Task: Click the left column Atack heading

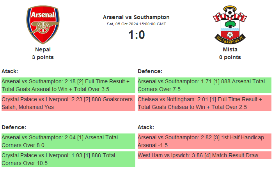Action: click(10, 71)
